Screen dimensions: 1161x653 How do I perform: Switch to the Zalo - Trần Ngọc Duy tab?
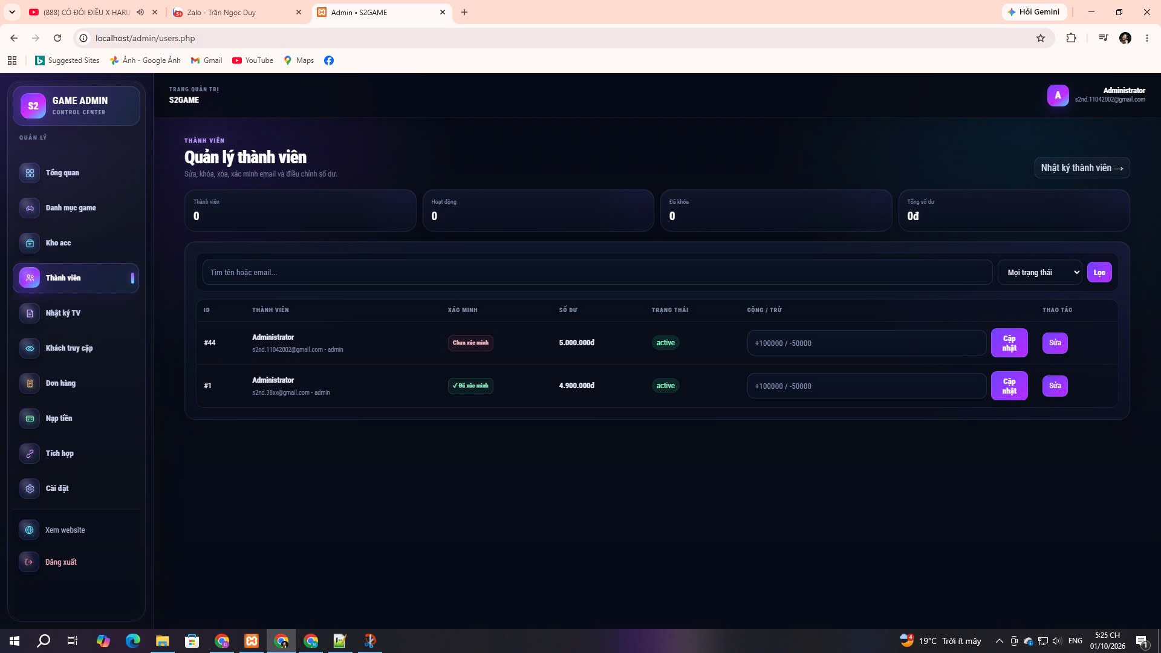coord(237,12)
